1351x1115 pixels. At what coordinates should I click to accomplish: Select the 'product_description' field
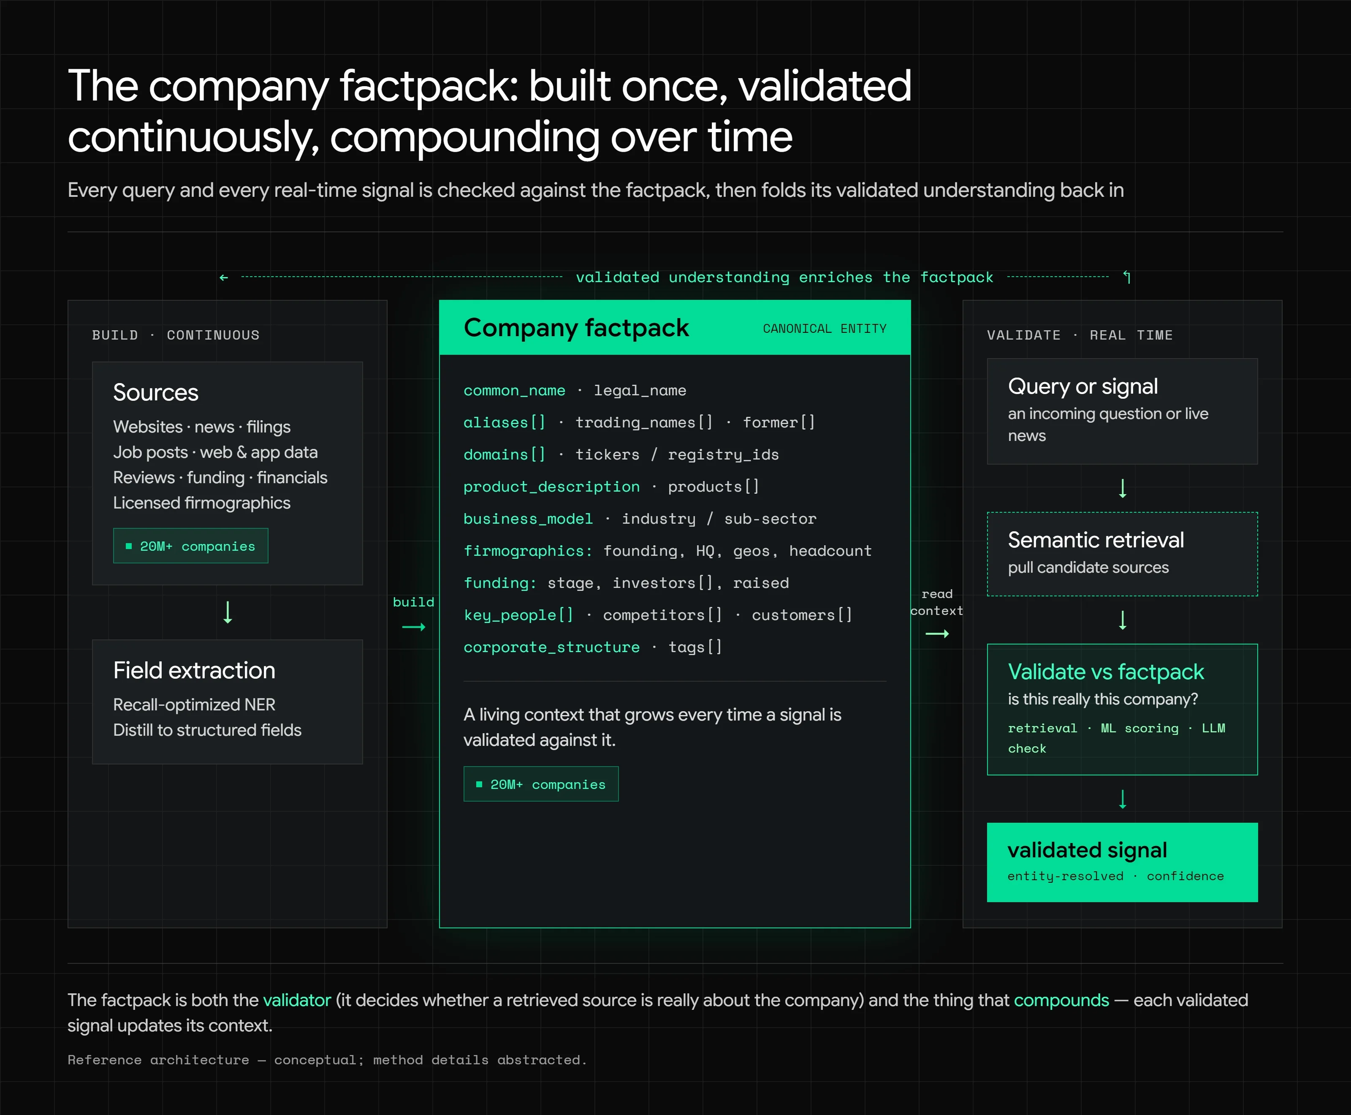[x=551, y=487]
